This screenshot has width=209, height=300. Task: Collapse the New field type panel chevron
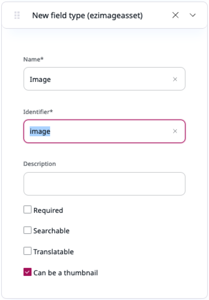[193, 15]
